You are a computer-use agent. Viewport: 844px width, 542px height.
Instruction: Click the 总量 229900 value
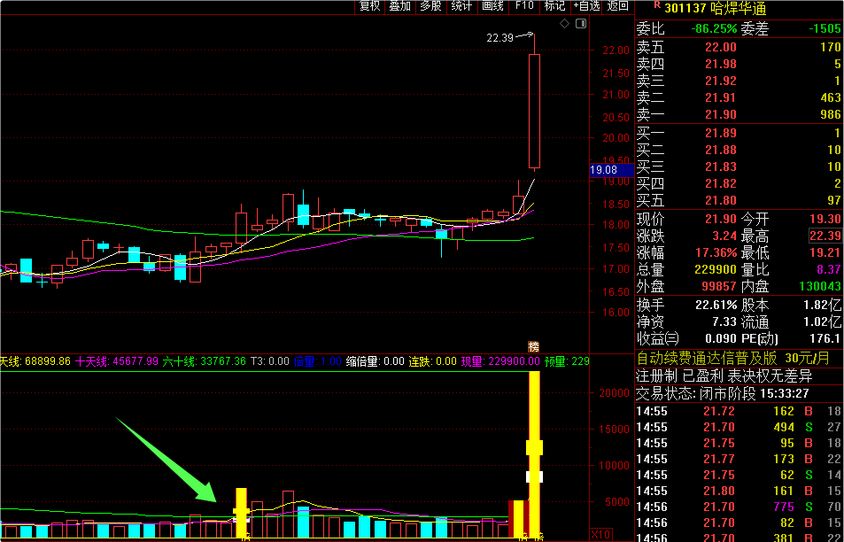716,269
